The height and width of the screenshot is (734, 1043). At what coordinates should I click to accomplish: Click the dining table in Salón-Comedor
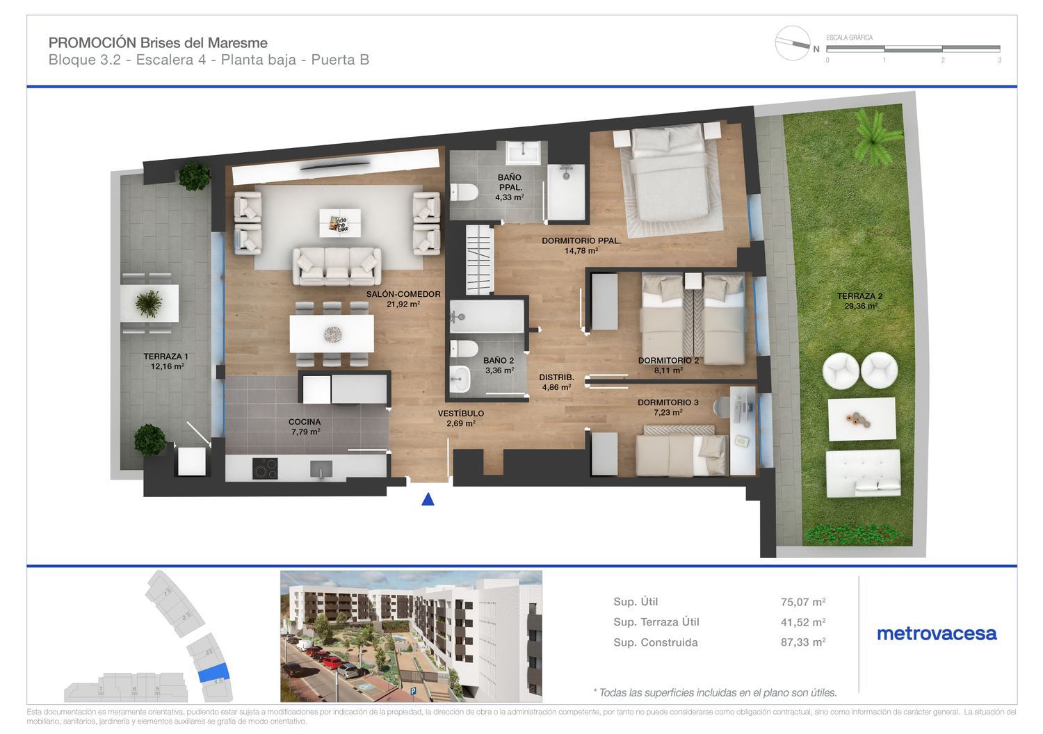click(332, 334)
